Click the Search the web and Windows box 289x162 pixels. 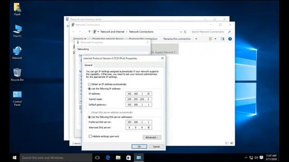[56, 157]
